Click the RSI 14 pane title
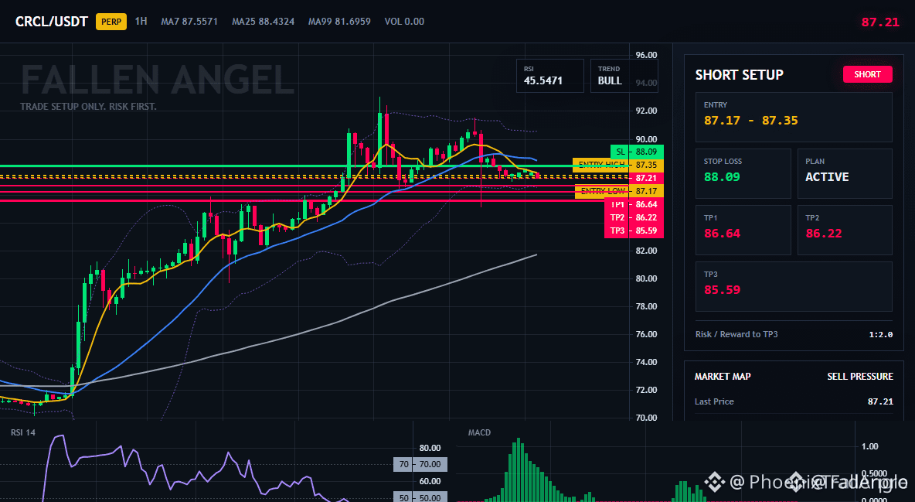 (22, 432)
